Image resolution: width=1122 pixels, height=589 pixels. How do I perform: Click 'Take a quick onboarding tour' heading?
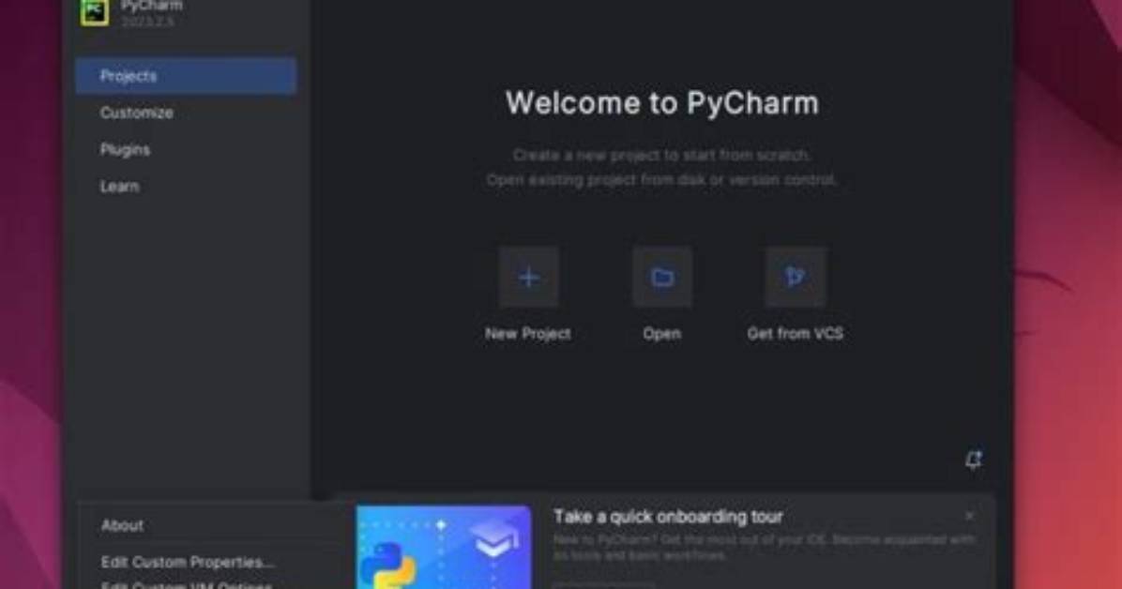pos(668,517)
